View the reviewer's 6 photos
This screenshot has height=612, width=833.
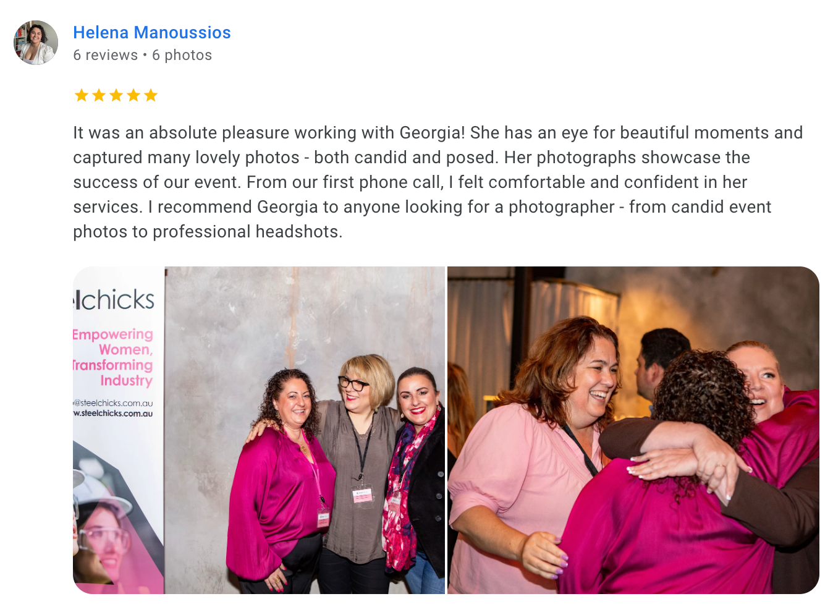(x=182, y=55)
